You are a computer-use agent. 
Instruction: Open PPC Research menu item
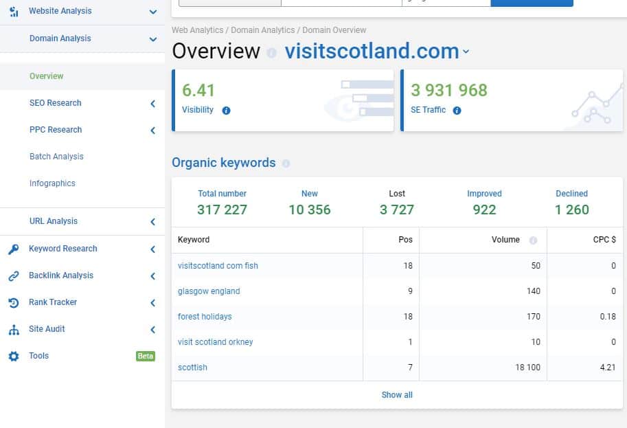pyautogui.click(x=56, y=130)
